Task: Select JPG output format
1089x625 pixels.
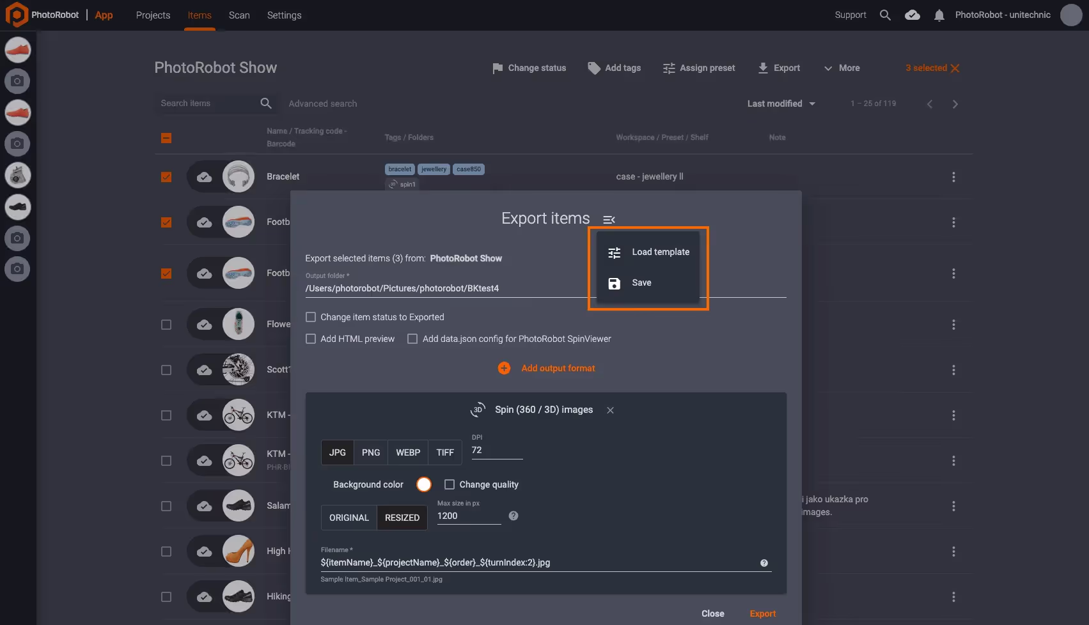Action: click(338, 452)
